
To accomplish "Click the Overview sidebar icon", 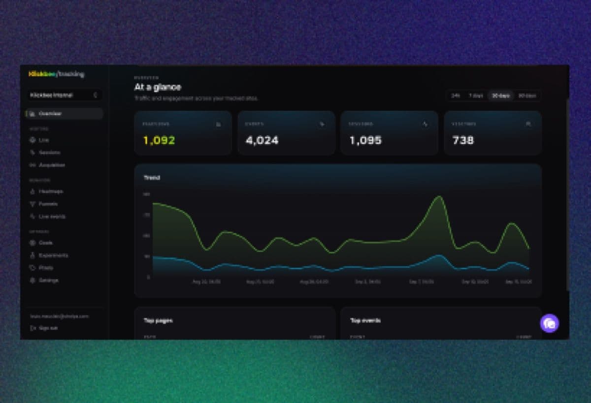I will [x=33, y=114].
